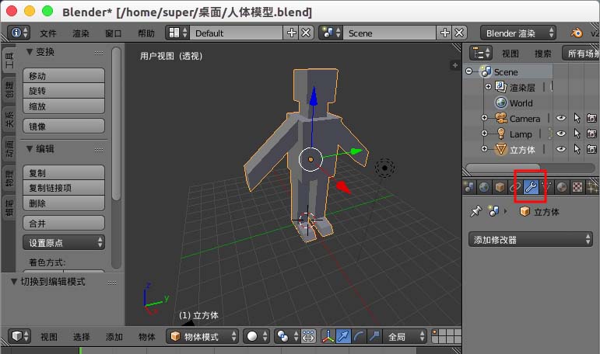Viewport: 600px width, 354px height.
Task: Open the 所有场景 outliner filter dropdown
Action: pyautogui.click(x=581, y=53)
